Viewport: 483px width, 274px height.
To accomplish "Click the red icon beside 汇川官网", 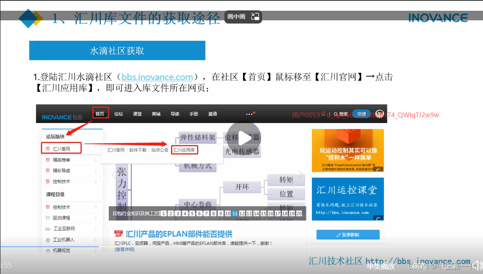I will point(48,149).
